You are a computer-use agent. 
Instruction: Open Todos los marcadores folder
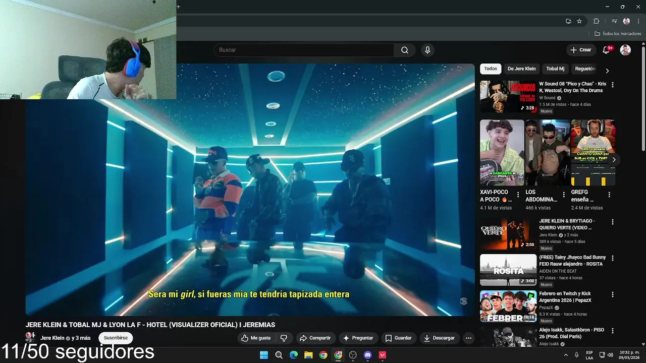click(x=618, y=34)
